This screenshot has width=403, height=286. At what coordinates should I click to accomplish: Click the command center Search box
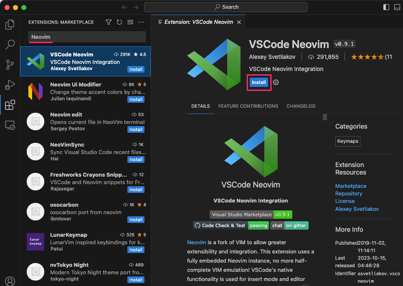tap(226, 7)
